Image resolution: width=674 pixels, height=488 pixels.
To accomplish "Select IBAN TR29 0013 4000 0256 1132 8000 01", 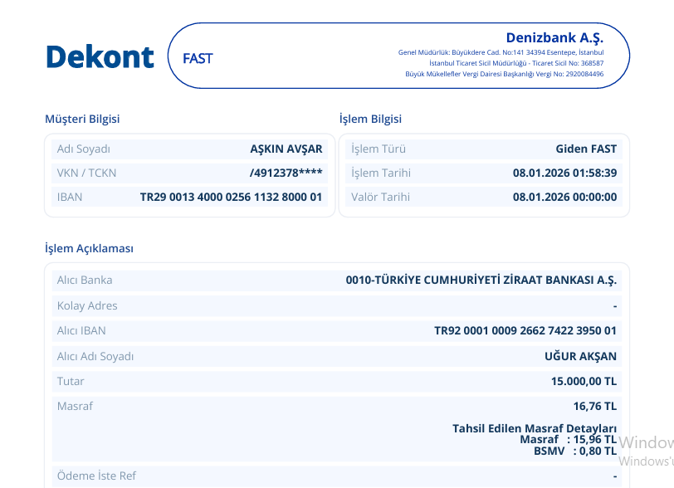I will [231, 197].
